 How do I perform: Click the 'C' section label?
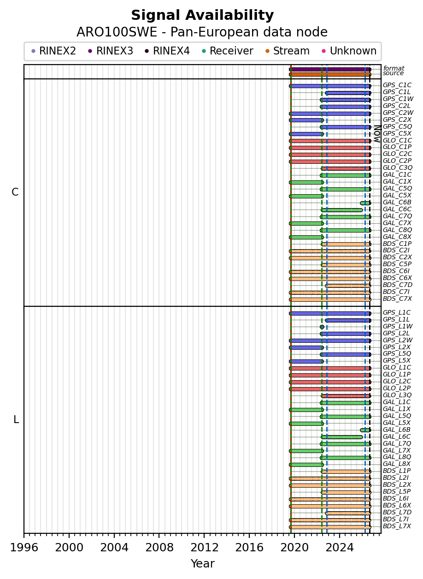15,192
